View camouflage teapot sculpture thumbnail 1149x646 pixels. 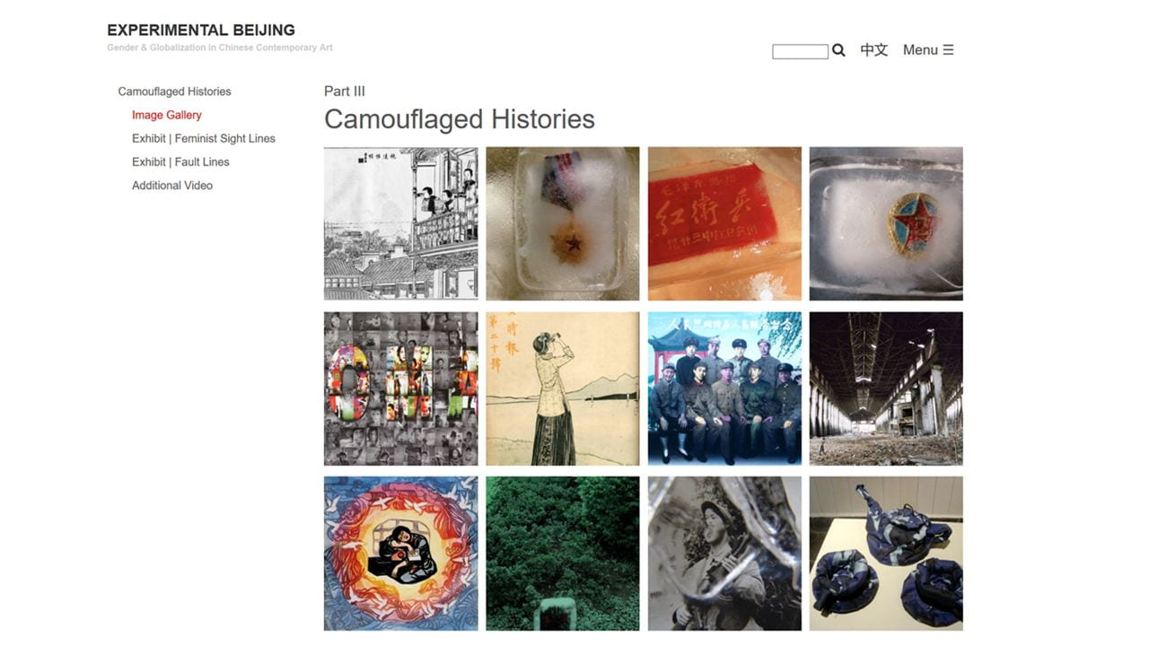[x=886, y=554]
